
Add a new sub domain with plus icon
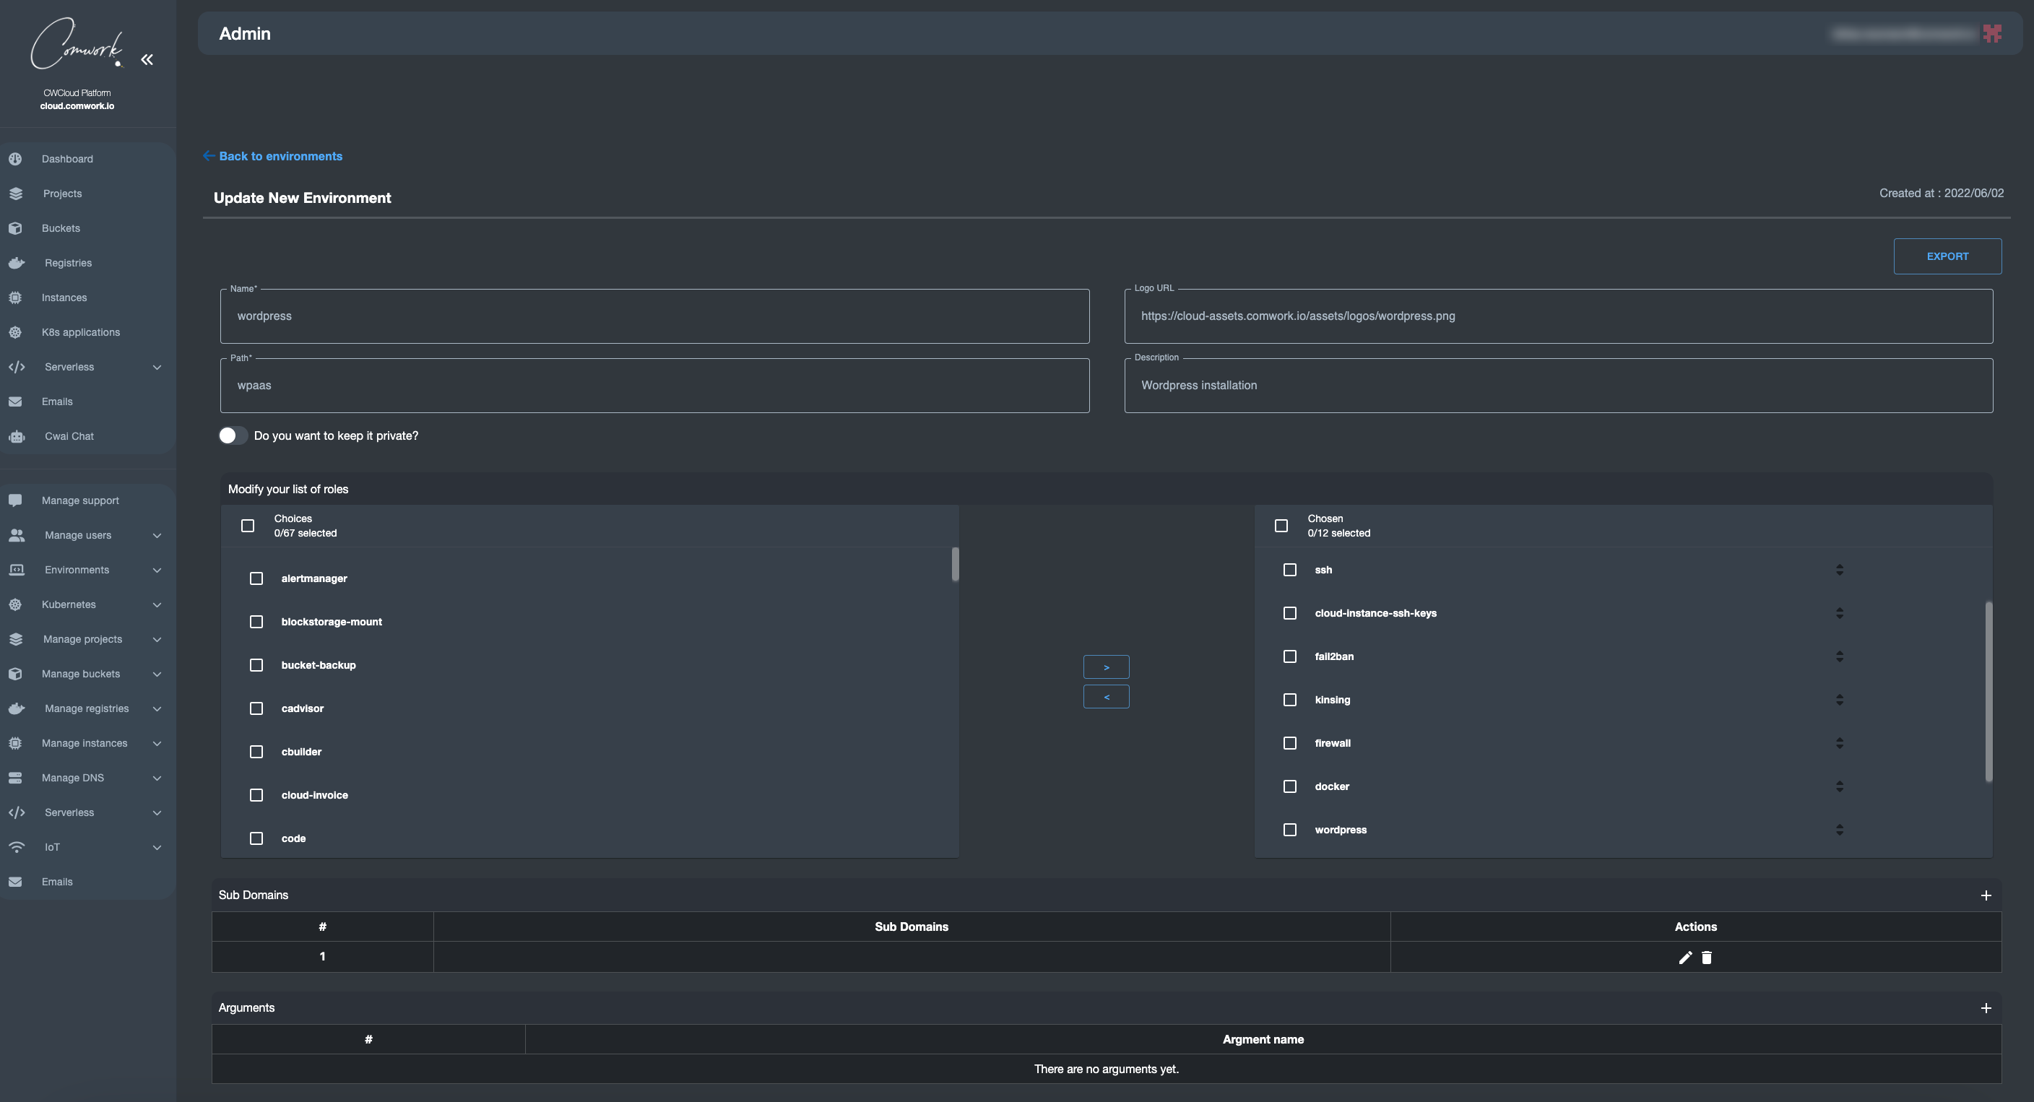pyautogui.click(x=1986, y=896)
